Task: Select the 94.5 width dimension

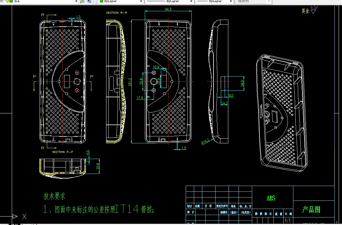Action: (168, 9)
